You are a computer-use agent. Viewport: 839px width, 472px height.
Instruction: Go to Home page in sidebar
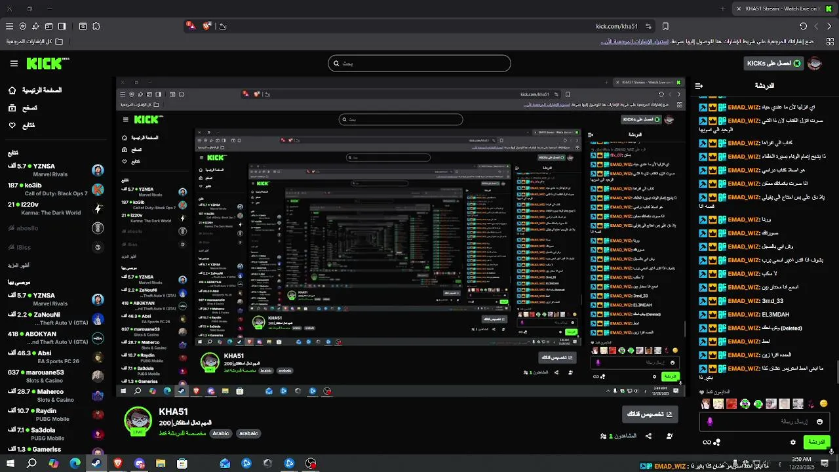pos(35,90)
